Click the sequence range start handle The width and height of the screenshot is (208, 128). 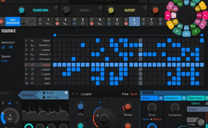click(55, 35)
